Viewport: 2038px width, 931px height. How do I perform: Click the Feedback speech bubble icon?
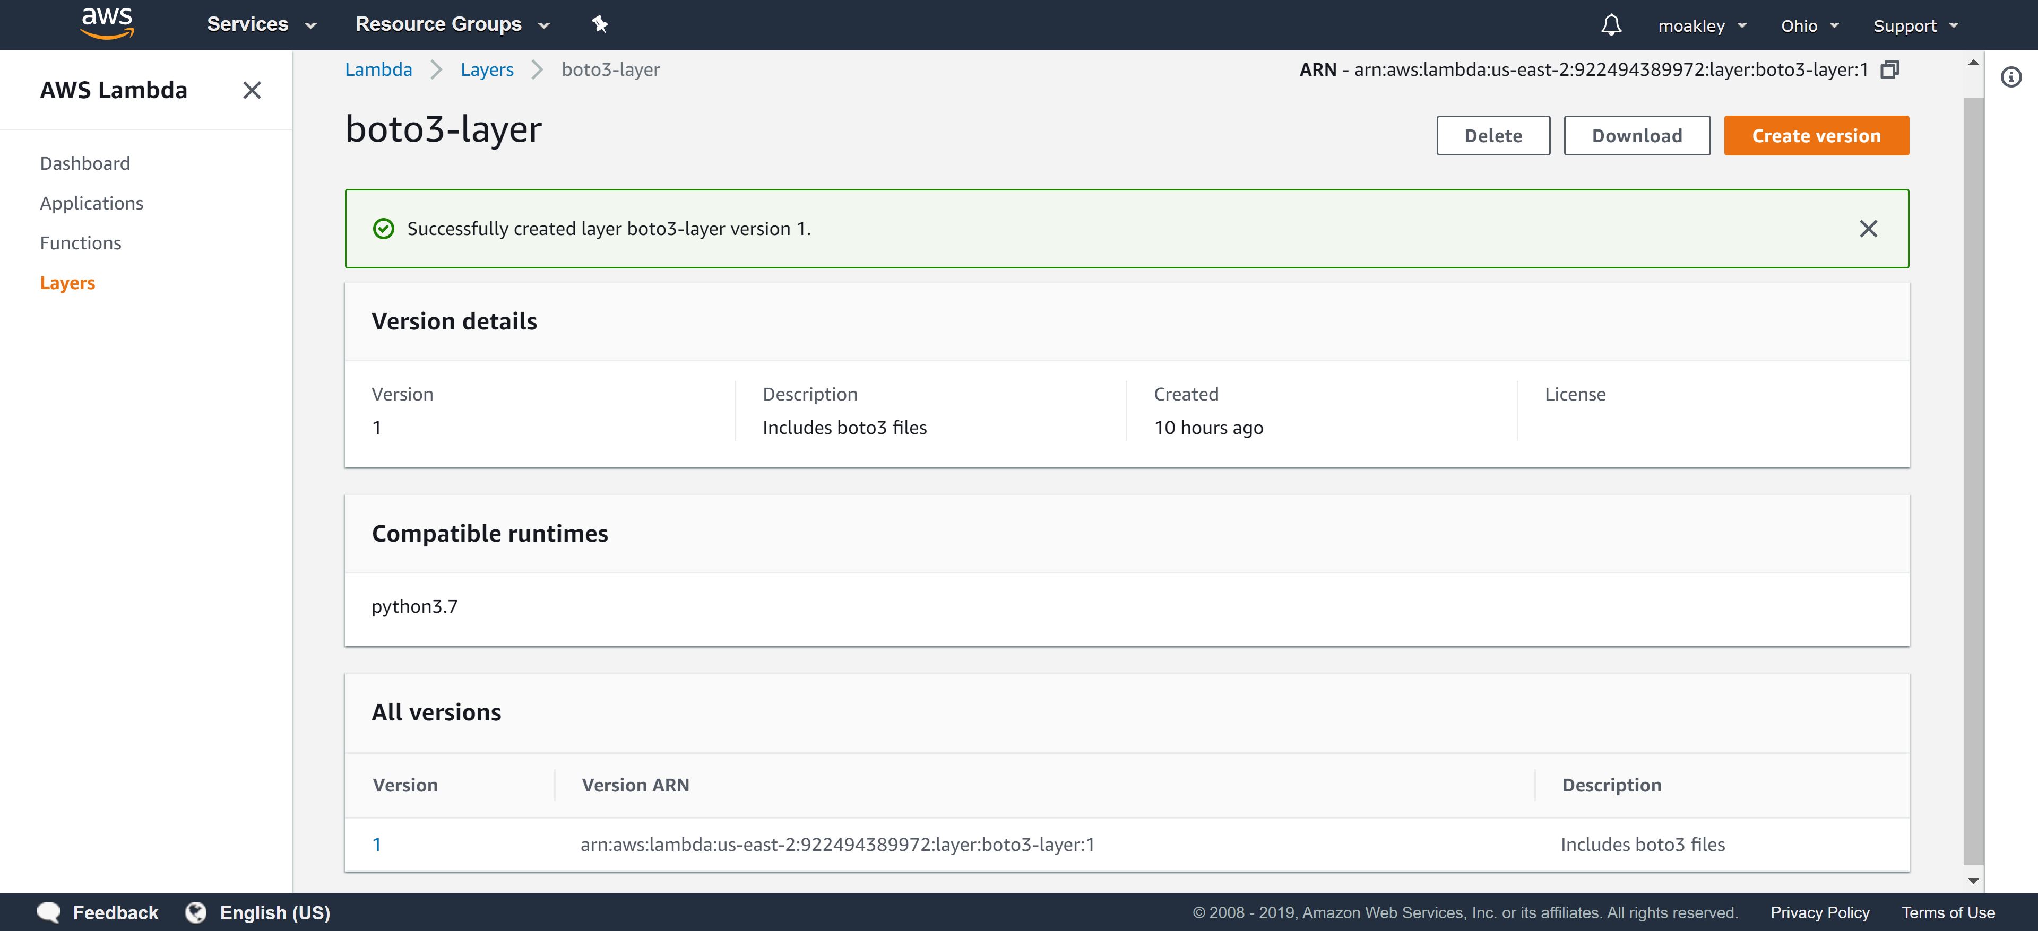coord(49,912)
